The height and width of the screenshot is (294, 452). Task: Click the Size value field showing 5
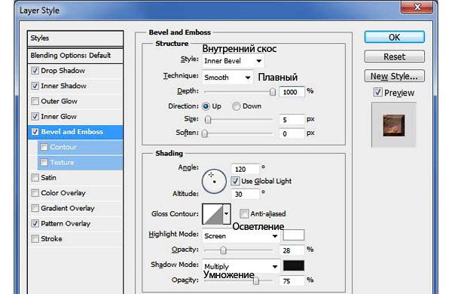tap(292, 119)
